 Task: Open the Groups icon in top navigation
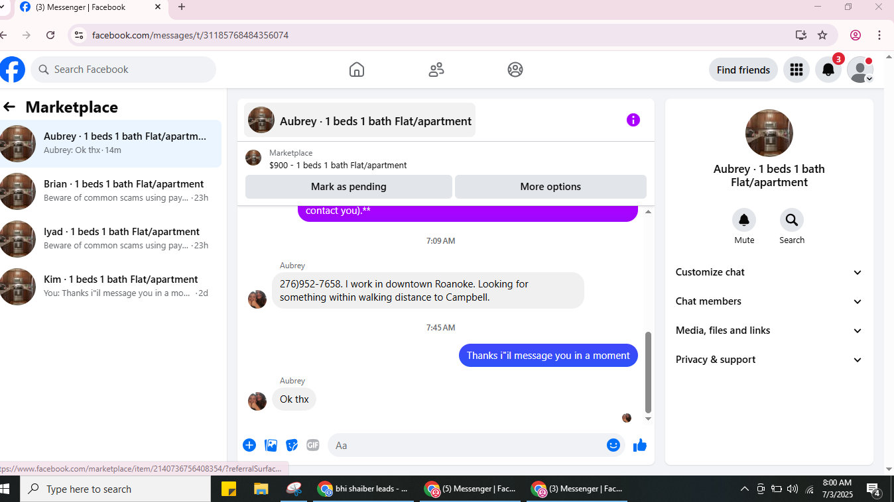click(515, 70)
